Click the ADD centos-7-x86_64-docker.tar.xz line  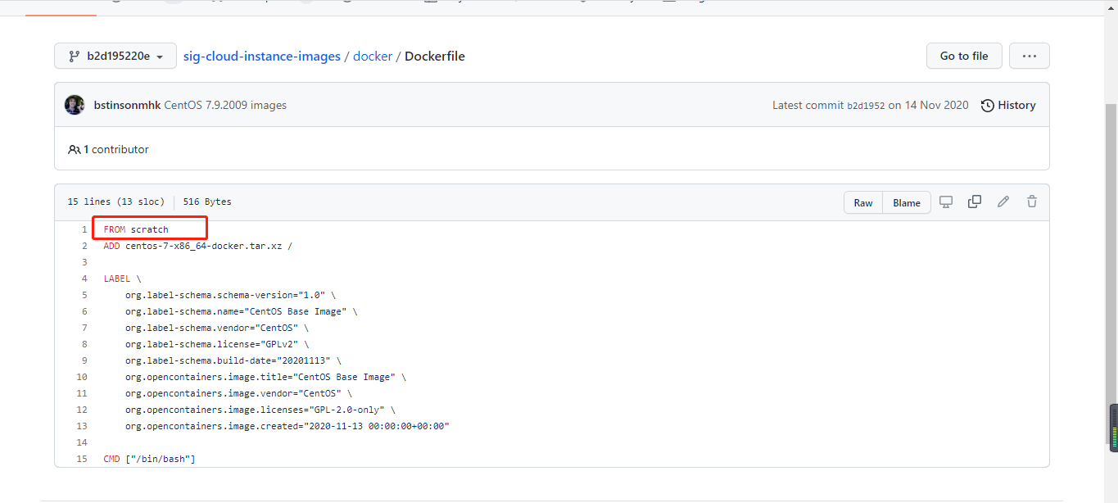[197, 246]
